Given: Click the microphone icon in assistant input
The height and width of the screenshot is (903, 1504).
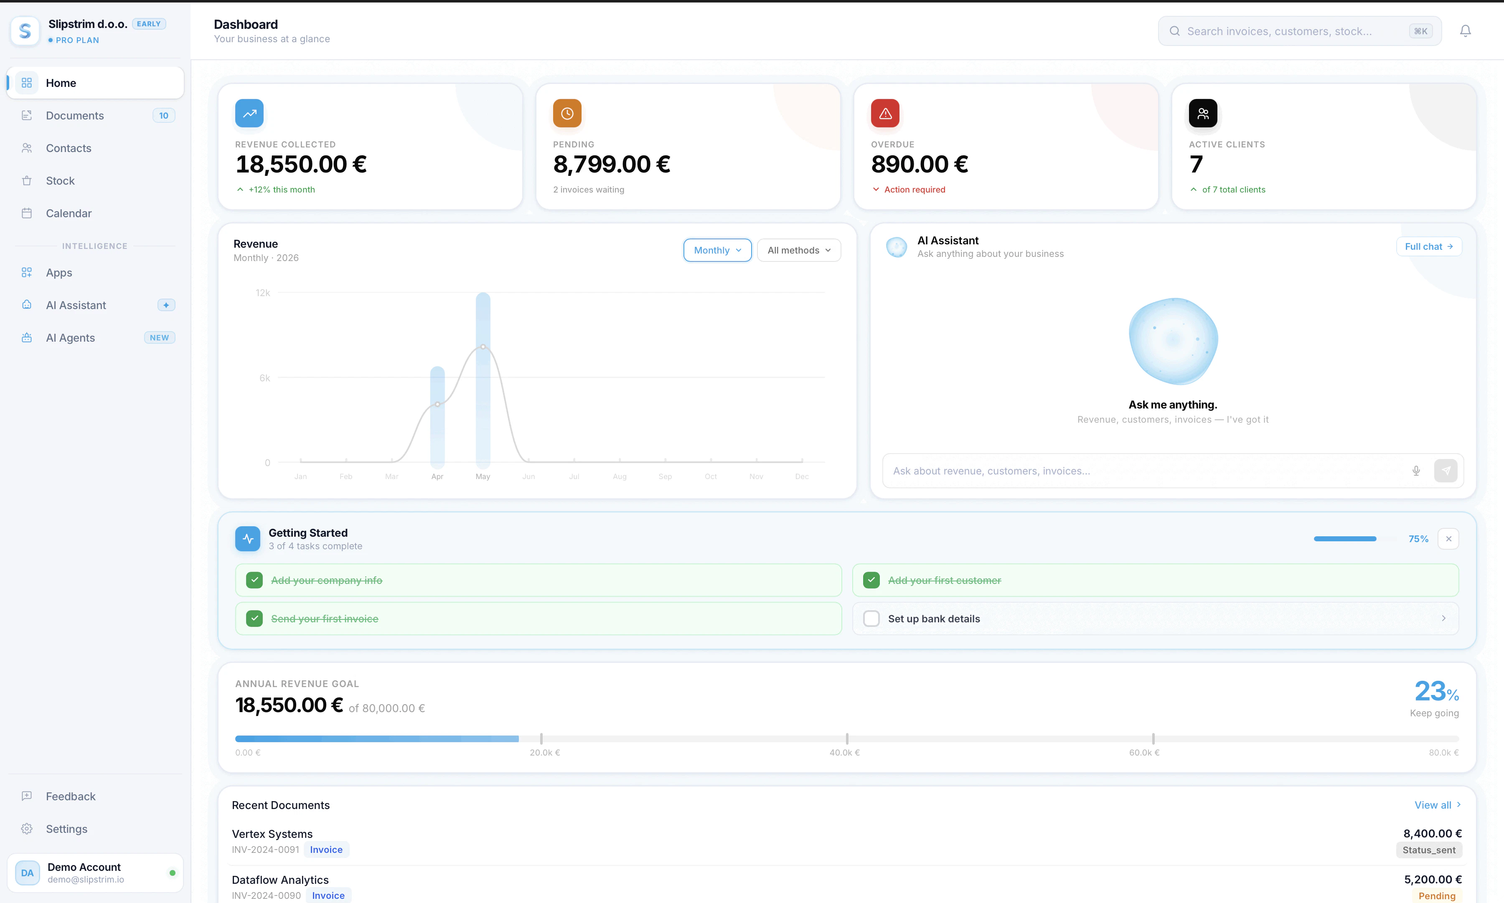Looking at the screenshot, I should [x=1416, y=470].
